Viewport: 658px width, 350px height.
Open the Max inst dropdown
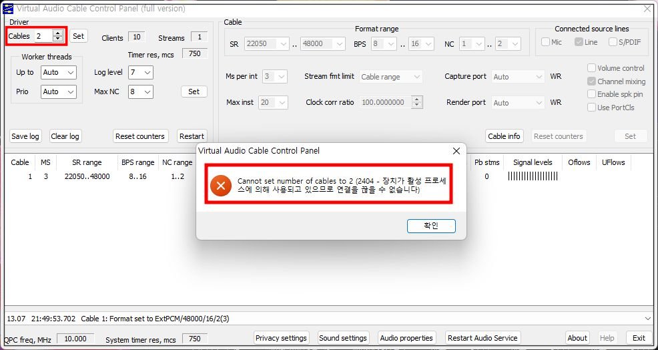click(x=273, y=102)
